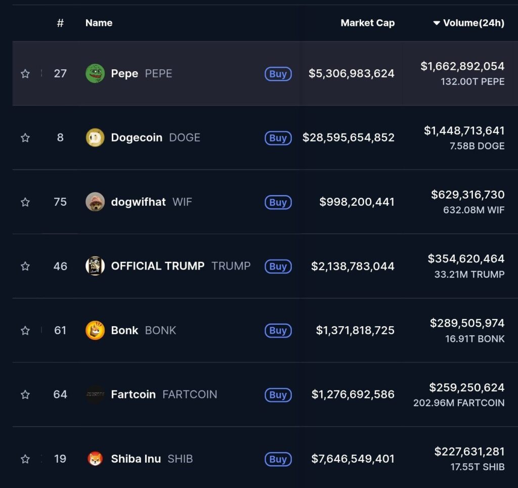518x488 pixels.
Task: Click Shiba Inu volume $227,631,281
Action: [x=469, y=452]
